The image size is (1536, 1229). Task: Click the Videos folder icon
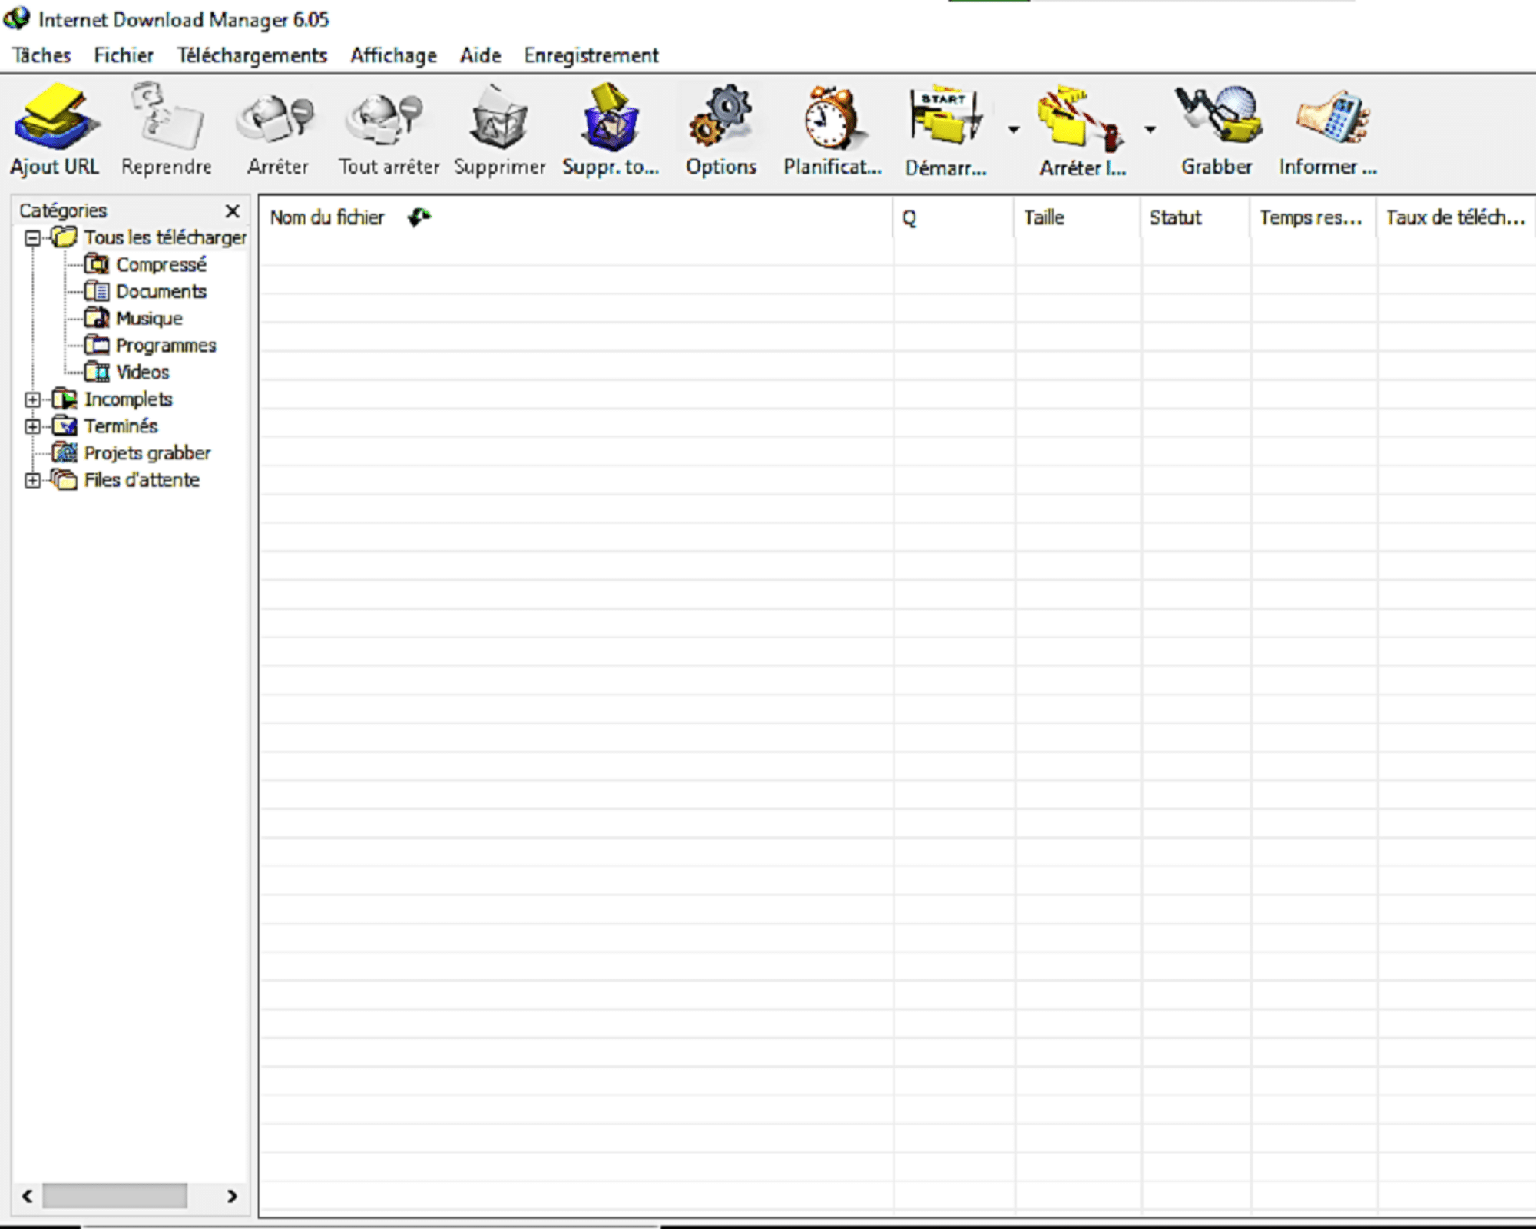pos(97,372)
